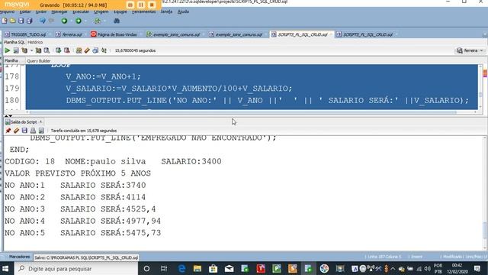Click the Save icon

(21, 21)
